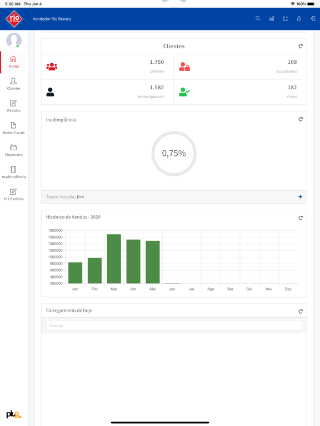Open Pré Pedidos in the sidebar
Image resolution: width=320 pixels, height=426 pixels.
[x=13, y=194]
